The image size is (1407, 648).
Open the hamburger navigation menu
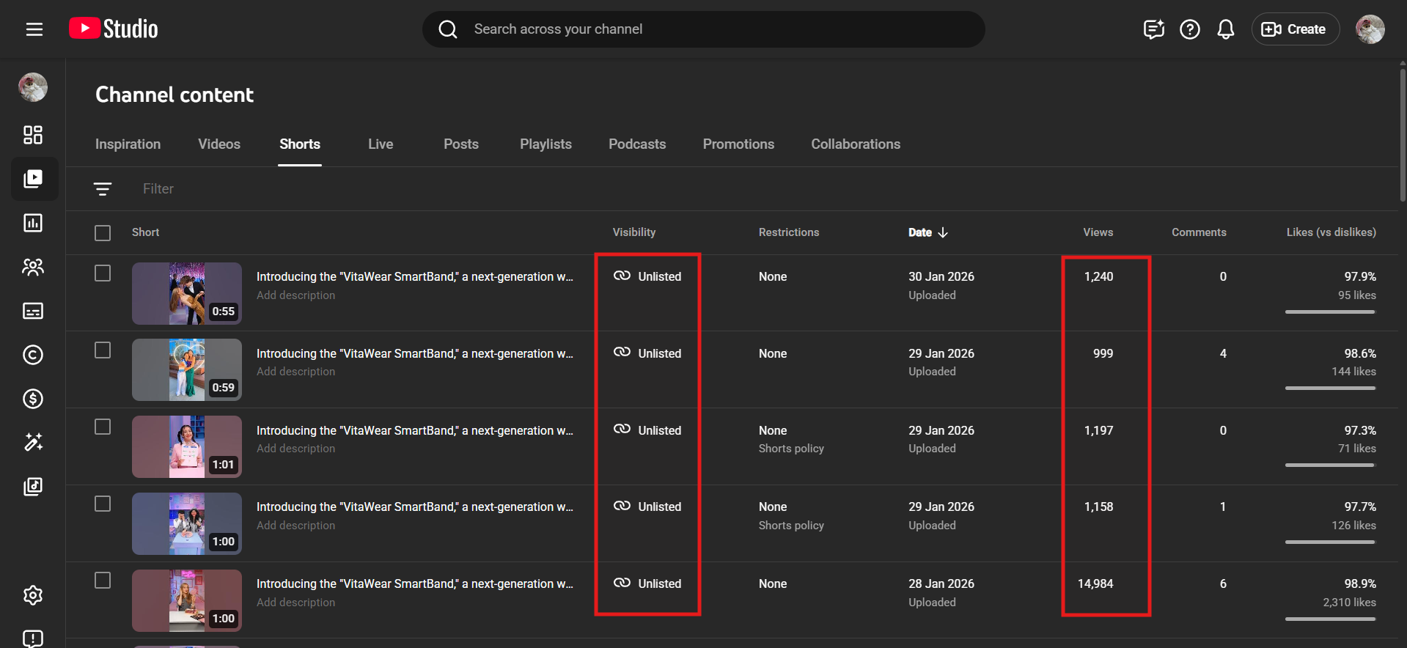[x=34, y=29]
